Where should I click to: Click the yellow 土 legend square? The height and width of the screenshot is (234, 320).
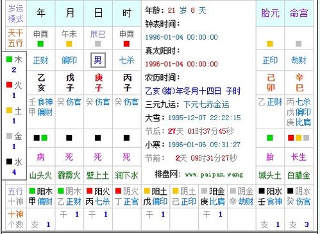pyautogui.click(x=9, y=111)
